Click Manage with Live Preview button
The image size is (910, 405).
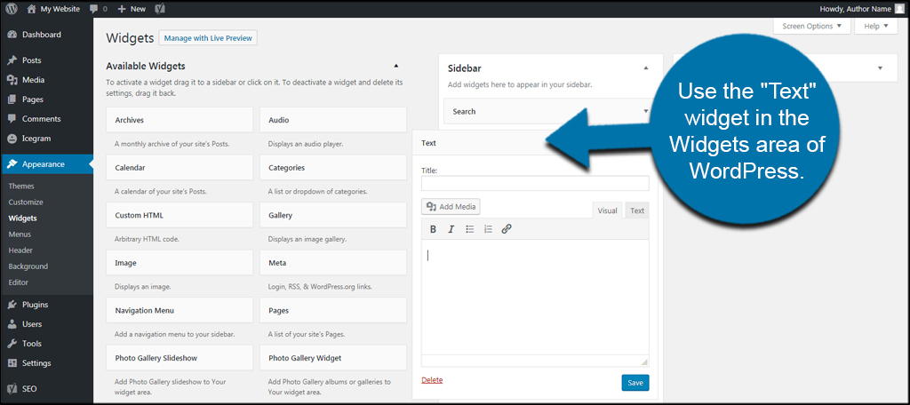(x=208, y=38)
